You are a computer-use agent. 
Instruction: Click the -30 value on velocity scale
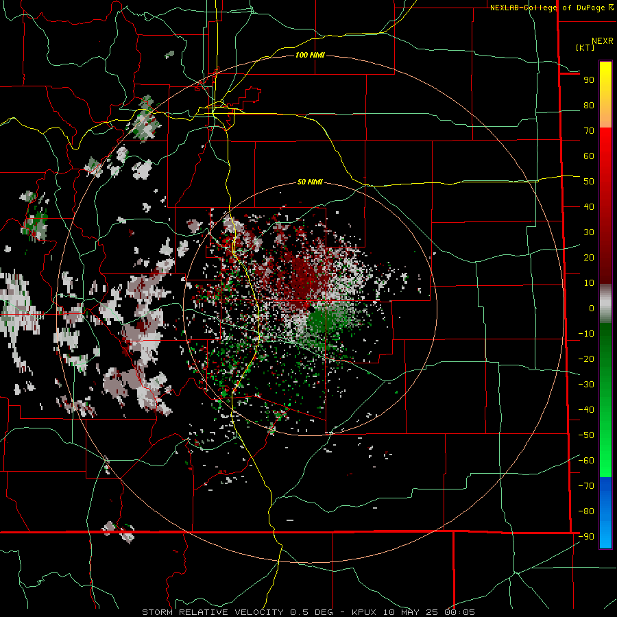(586, 385)
